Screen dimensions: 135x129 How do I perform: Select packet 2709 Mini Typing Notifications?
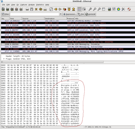click(x=68, y=49)
